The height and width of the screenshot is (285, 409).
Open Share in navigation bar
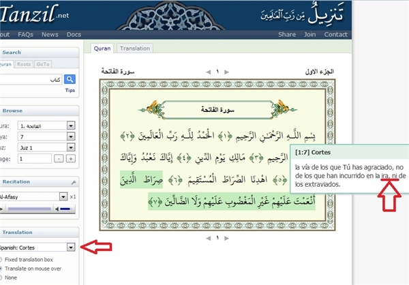[287, 35]
